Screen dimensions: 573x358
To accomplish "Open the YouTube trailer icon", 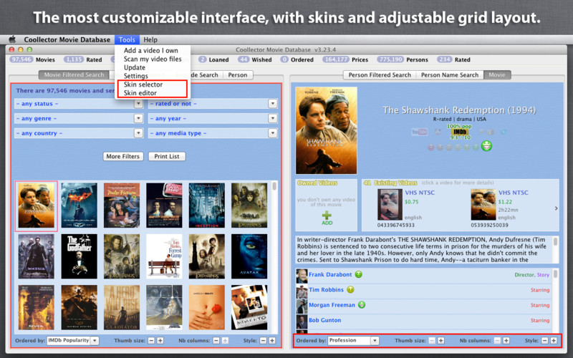I will 420,132.
